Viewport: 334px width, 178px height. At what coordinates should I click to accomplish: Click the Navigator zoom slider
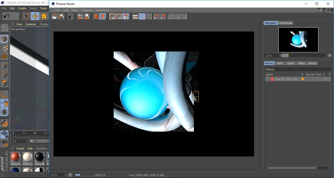click(x=304, y=56)
